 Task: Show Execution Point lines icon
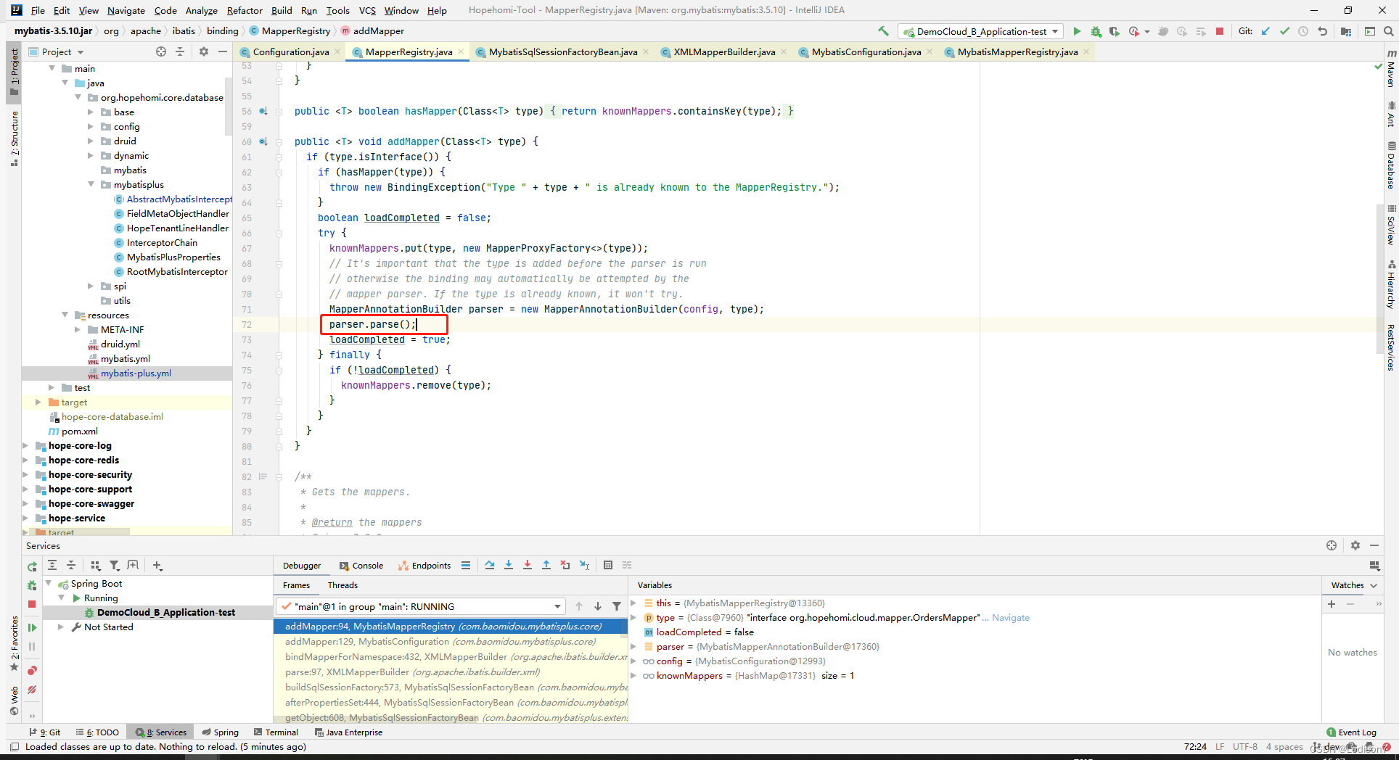point(466,565)
